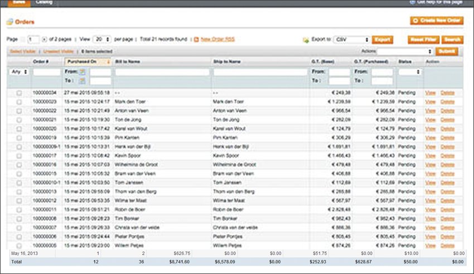Click the Export button

(383, 40)
